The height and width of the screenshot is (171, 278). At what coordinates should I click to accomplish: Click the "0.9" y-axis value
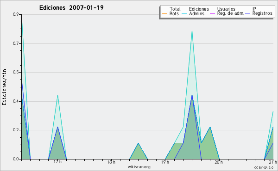(x=16, y=14)
